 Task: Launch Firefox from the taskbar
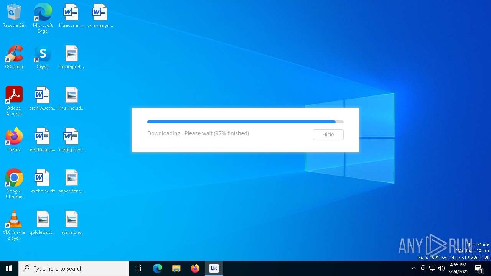[x=195, y=268]
